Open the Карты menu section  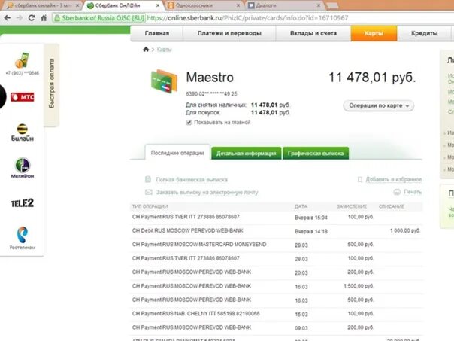(x=374, y=33)
